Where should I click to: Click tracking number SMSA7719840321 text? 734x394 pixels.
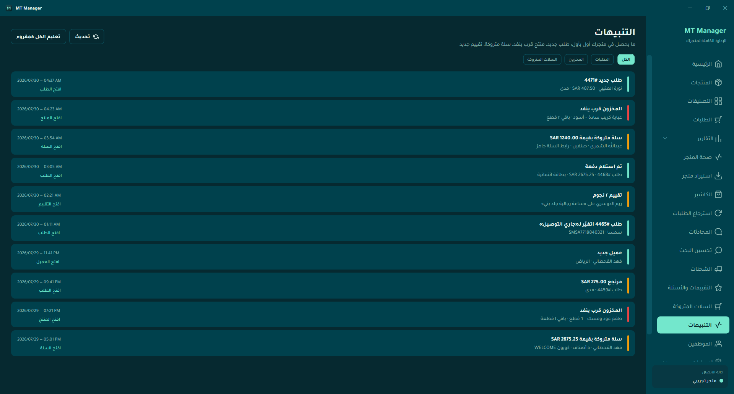coord(586,232)
